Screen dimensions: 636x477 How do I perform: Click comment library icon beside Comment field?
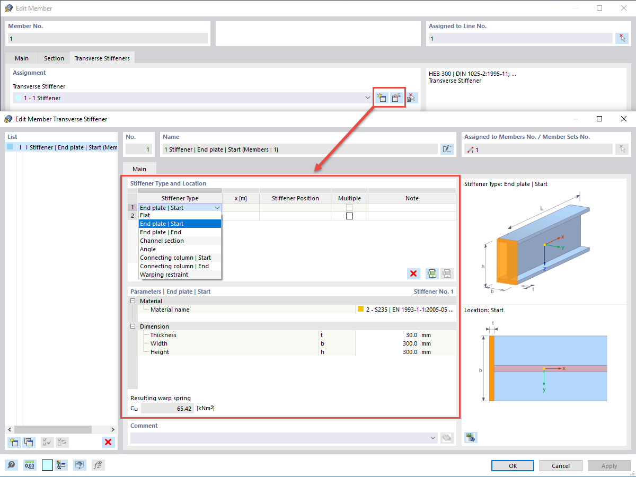coord(447,438)
